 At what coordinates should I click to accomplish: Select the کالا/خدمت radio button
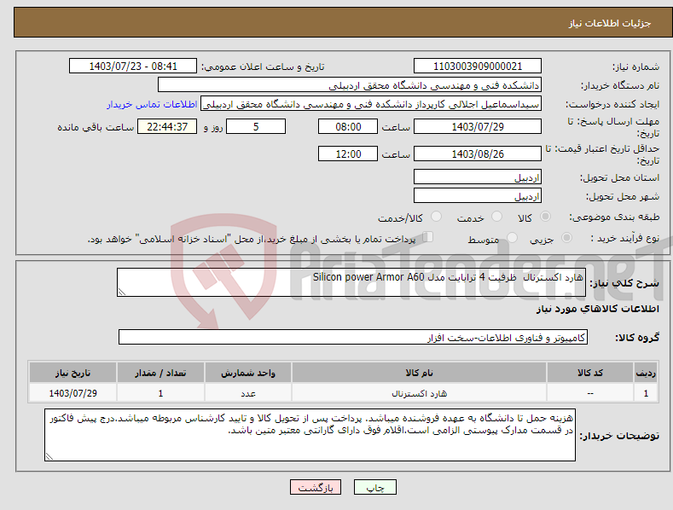pos(436,217)
